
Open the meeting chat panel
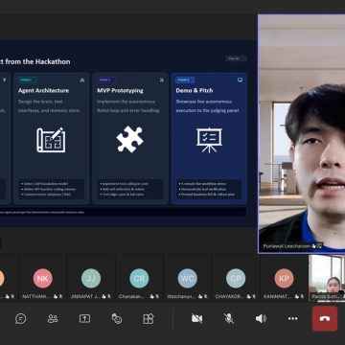tap(21, 318)
